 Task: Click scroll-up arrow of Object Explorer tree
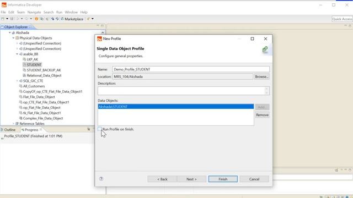tap(103, 33)
